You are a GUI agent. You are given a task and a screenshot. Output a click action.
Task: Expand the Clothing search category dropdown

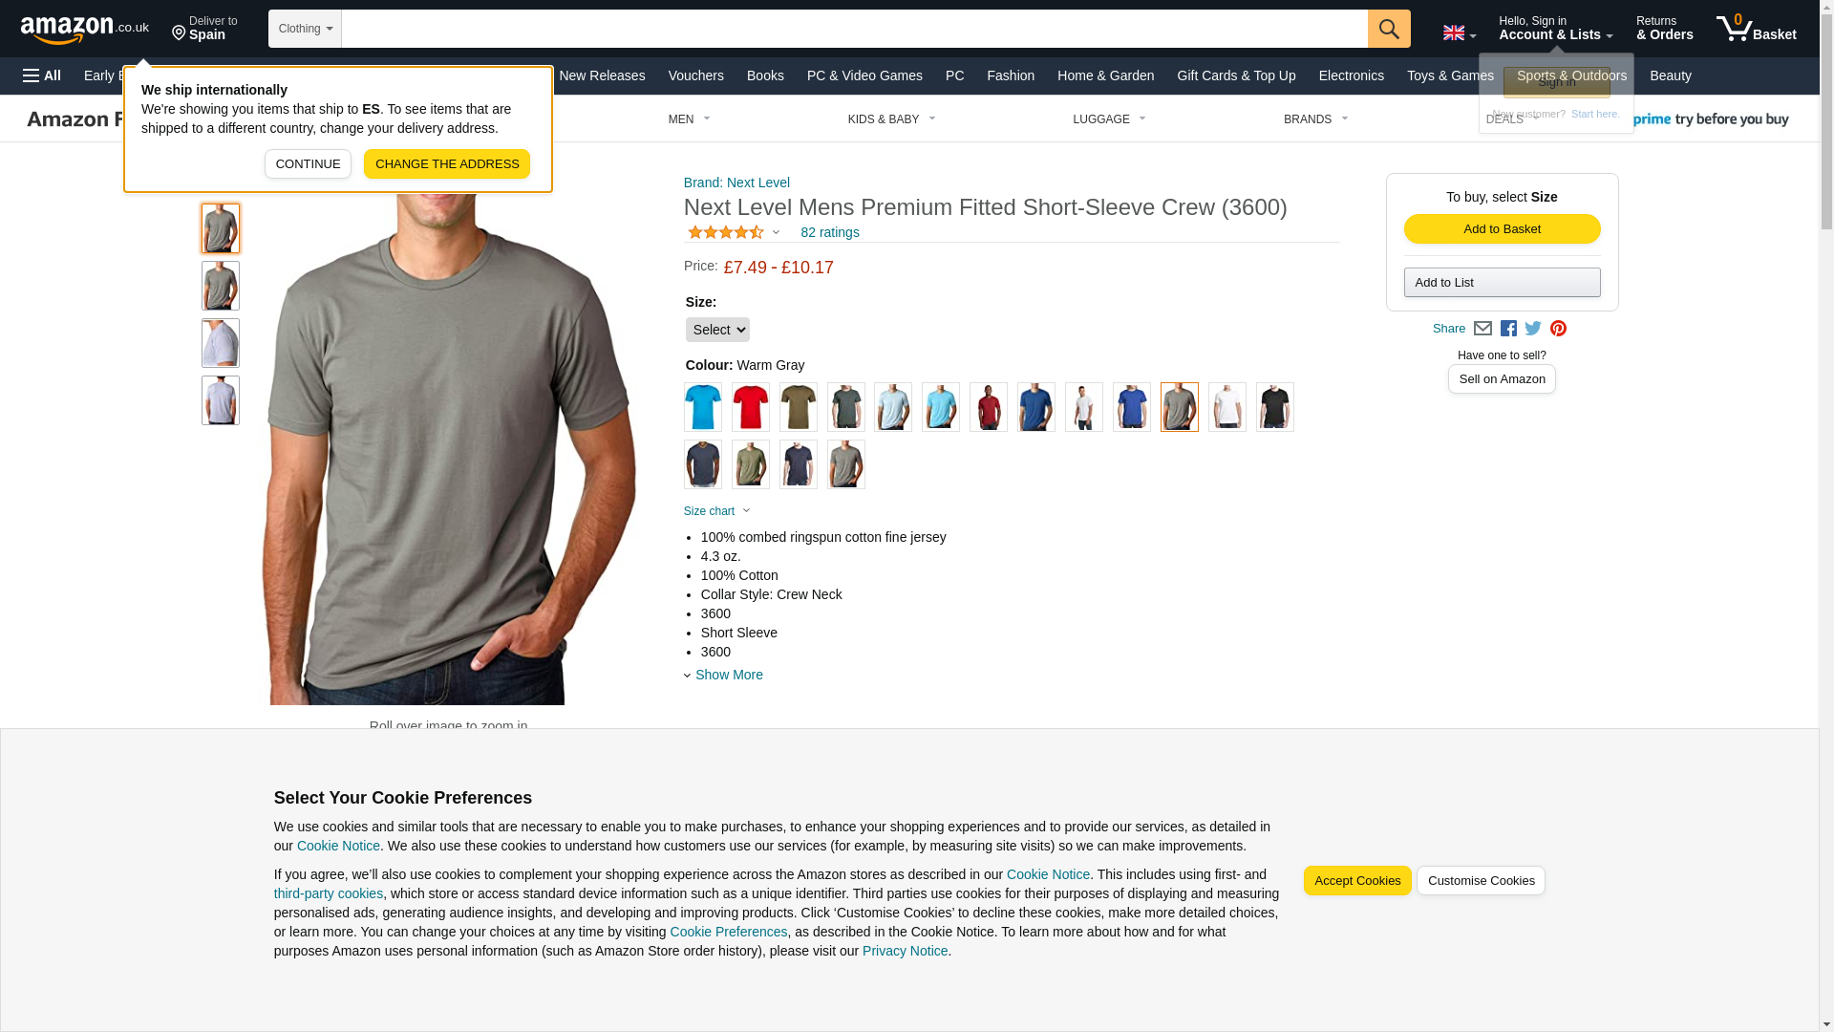coord(305,29)
